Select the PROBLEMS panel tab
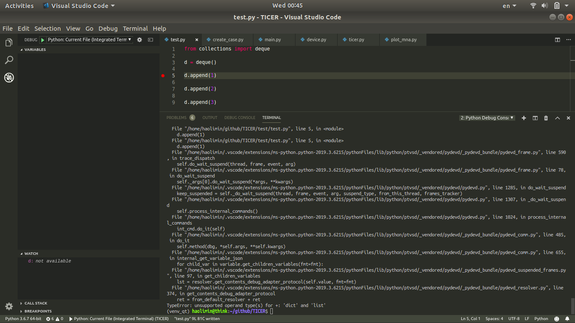575x323 pixels. 177,118
